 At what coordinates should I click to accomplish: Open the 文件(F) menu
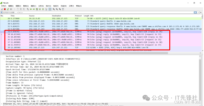click(4, 6)
